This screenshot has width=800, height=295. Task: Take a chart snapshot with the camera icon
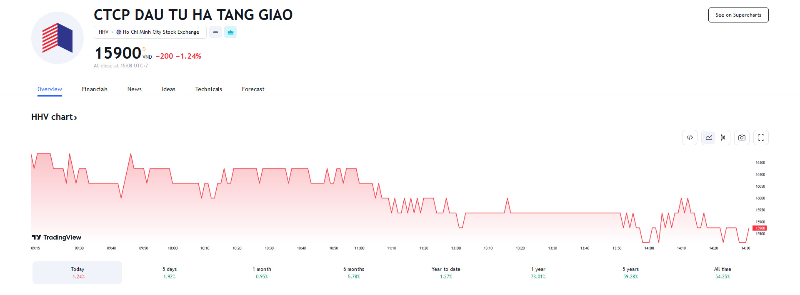(742, 137)
